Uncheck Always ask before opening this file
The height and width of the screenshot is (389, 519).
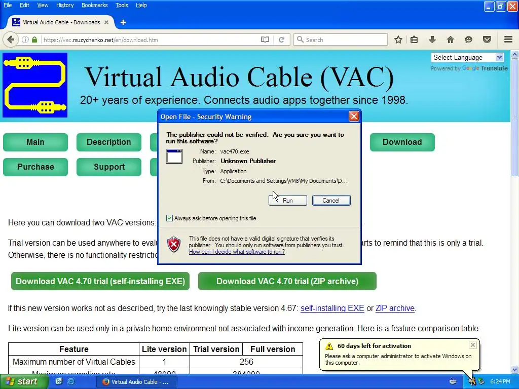[169, 218]
